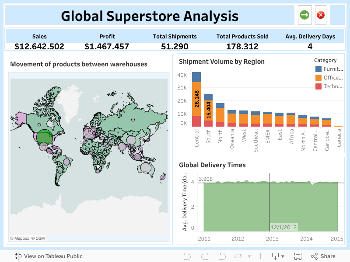Expand the refresh options dropdown arrow
The height and width of the screenshot is (262, 350).
click(x=249, y=256)
